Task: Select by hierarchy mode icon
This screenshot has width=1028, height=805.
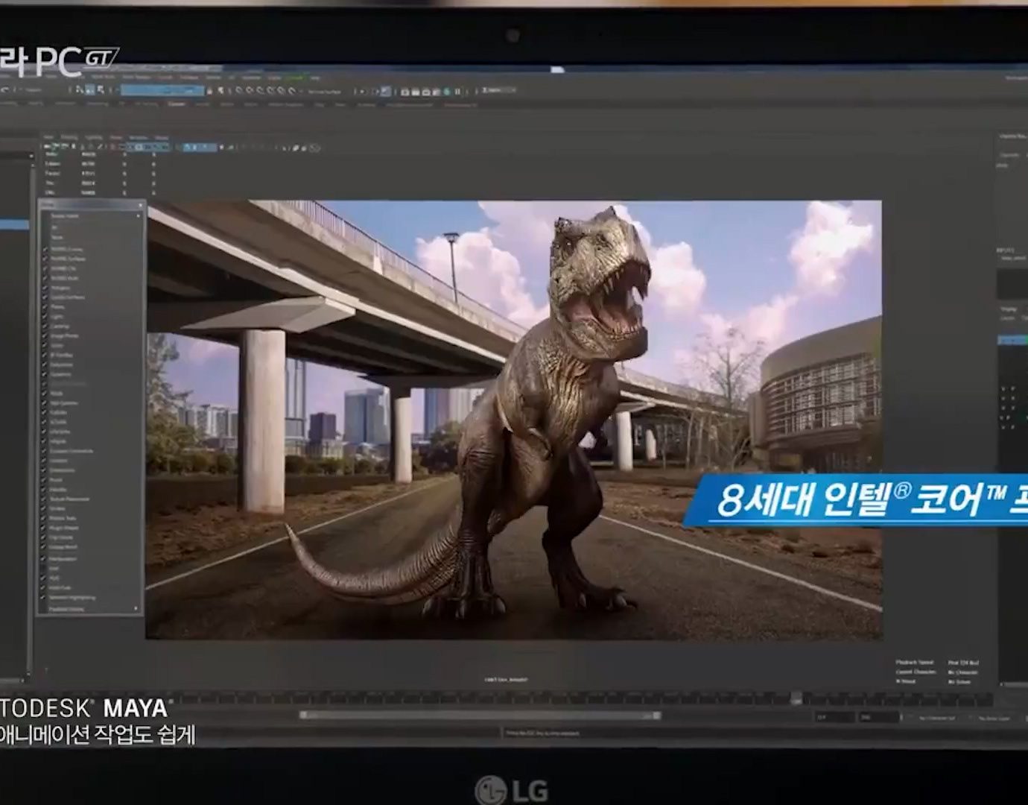Action: [x=78, y=90]
